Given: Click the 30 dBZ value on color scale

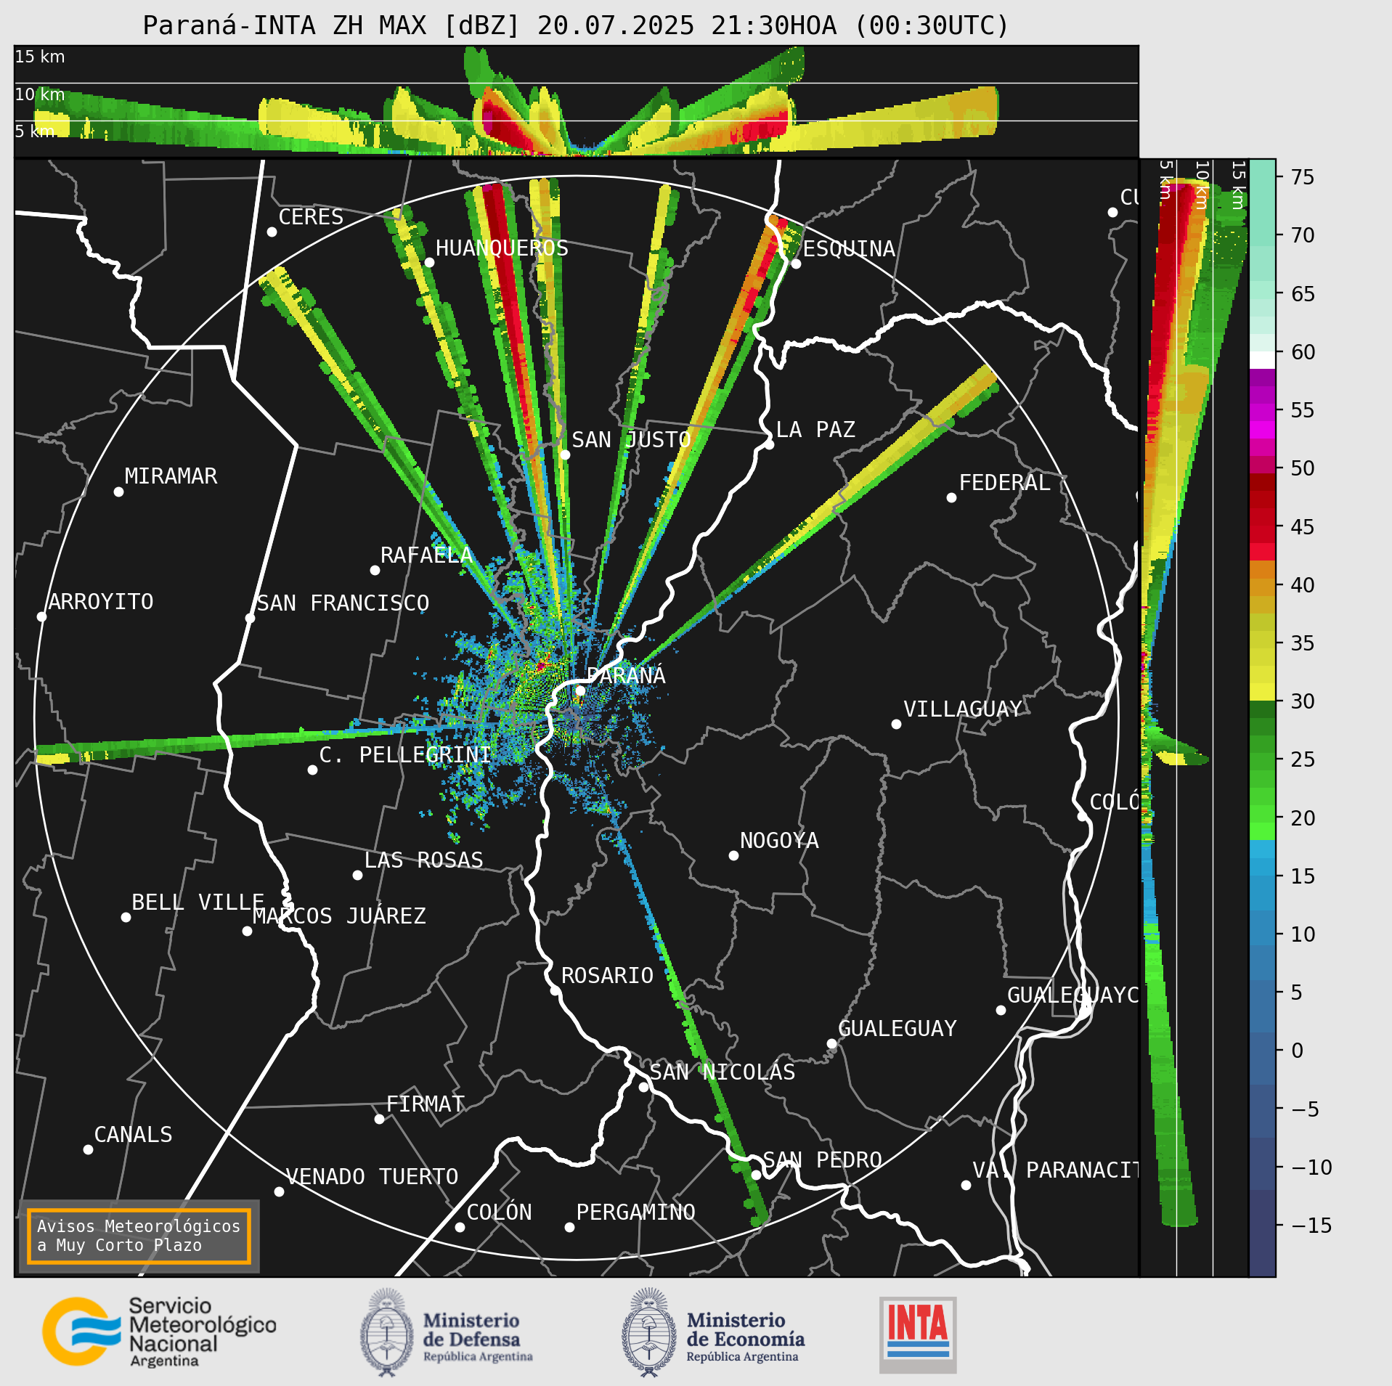Looking at the screenshot, I should [1303, 701].
